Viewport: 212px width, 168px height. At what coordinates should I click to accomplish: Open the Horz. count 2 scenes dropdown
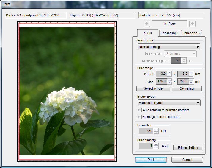180,54
